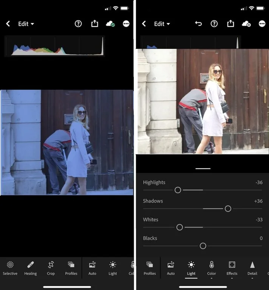Expand the Edit dropdown beside the undo arrow
269x290 pixels.
pos(162,24)
